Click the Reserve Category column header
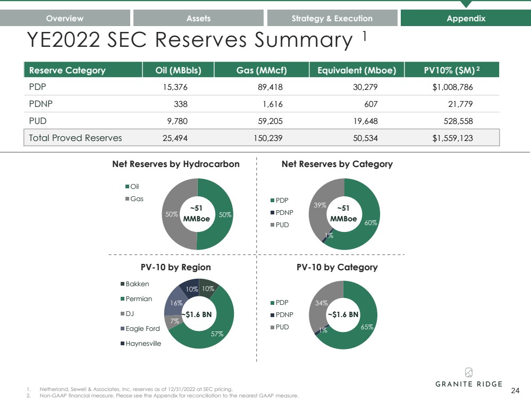This screenshot has width=531, height=399. point(67,70)
